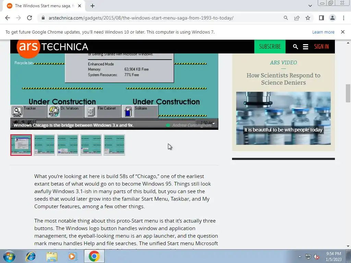Click the network tray icon

(308, 256)
